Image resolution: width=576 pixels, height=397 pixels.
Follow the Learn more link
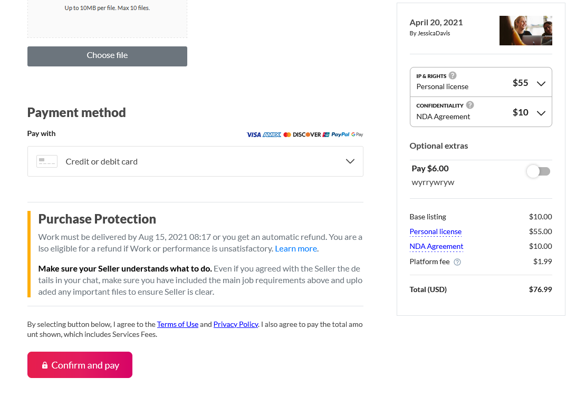coord(297,249)
